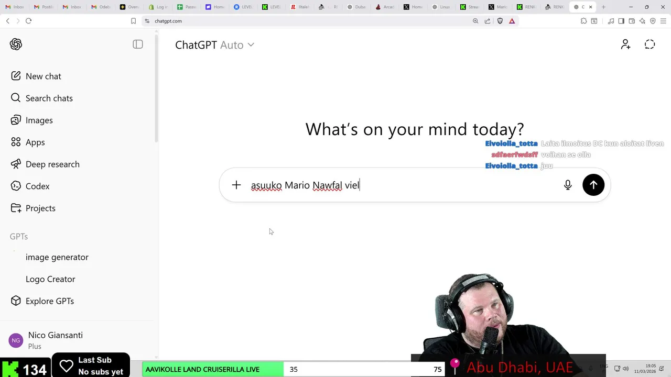Switch to the Arcade tab
Image resolution: width=671 pixels, height=377 pixels.
click(x=385, y=7)
